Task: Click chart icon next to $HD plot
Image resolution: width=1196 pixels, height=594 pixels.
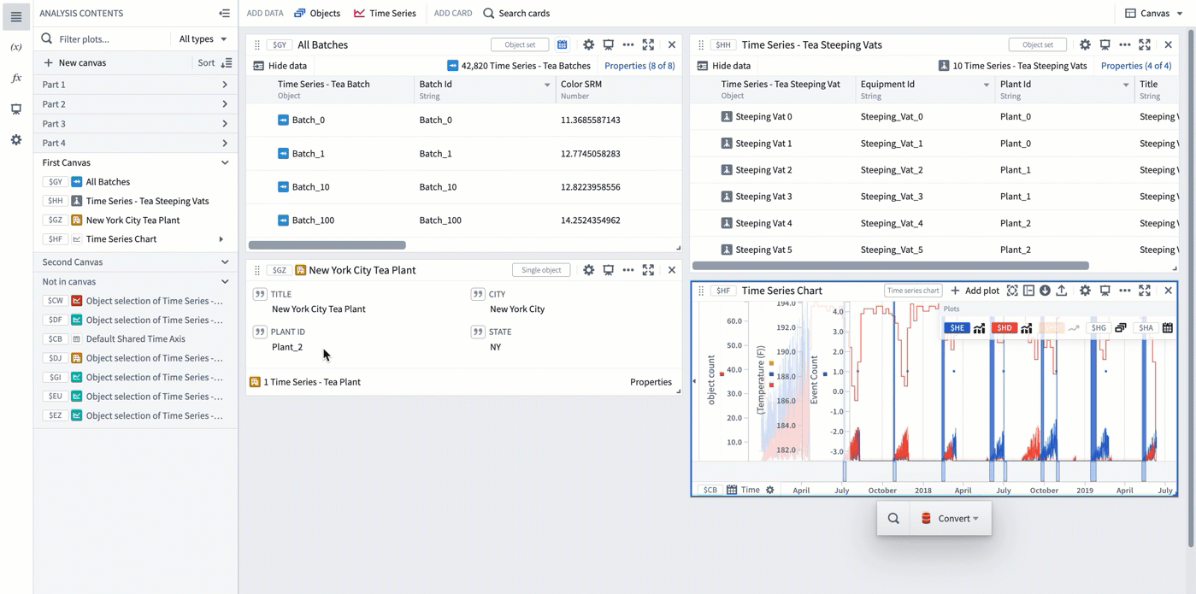Action: pos(1027,327)
